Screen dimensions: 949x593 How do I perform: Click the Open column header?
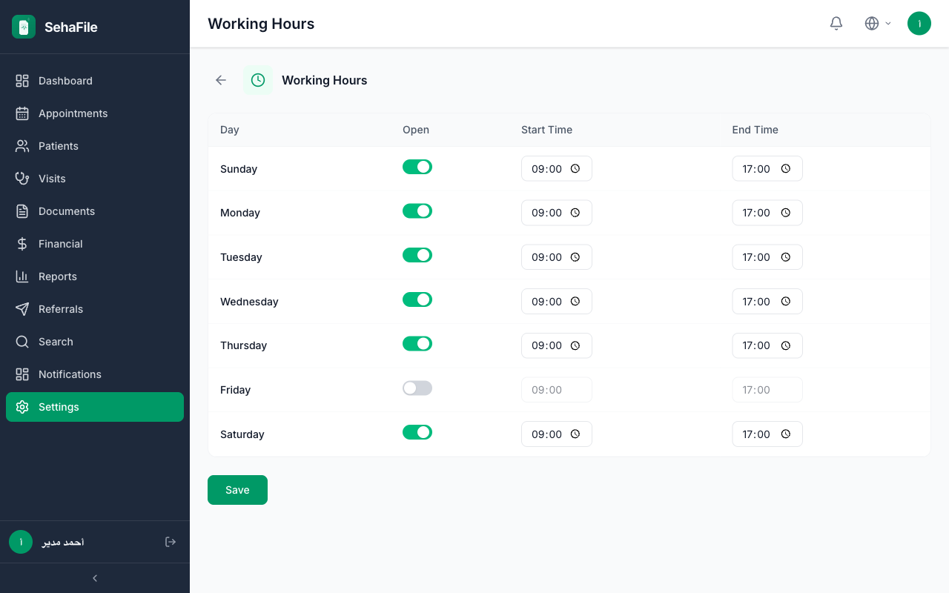click(416, 130)
